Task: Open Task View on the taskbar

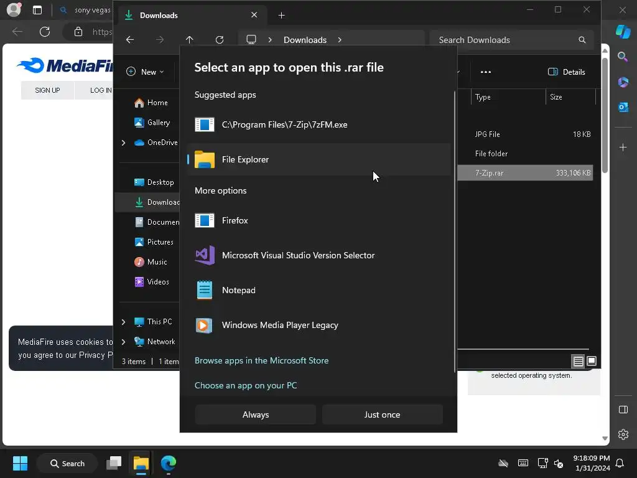Action: [x=114, y=463]
